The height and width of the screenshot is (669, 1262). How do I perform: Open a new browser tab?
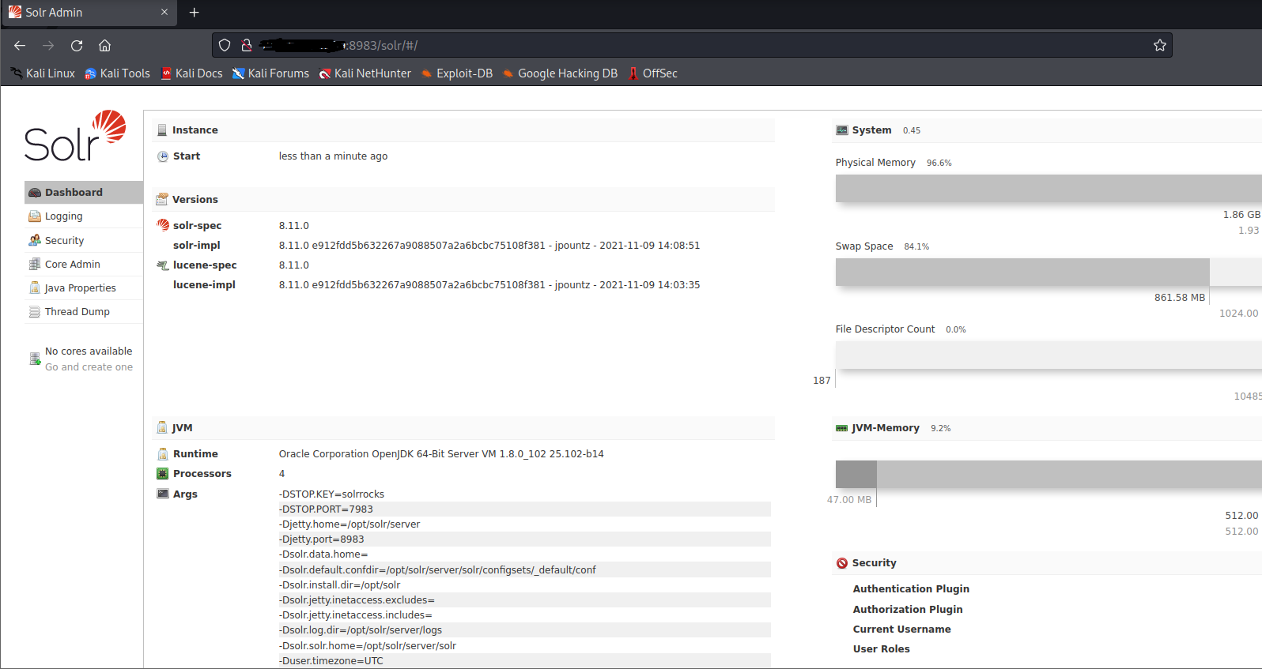[x=195, y=13]
